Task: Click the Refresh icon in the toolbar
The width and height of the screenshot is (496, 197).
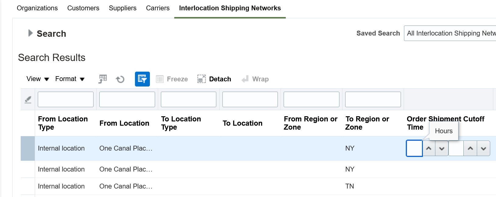Action: click(120, 79)
